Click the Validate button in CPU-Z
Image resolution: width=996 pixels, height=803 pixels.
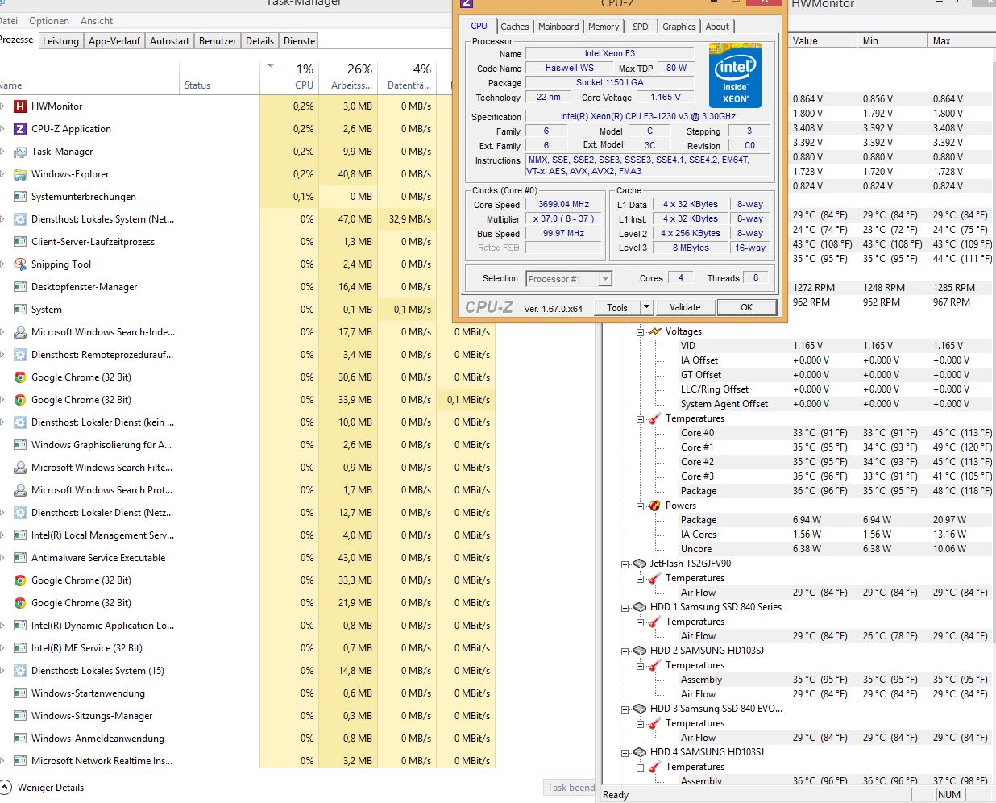tap(685, 307)
